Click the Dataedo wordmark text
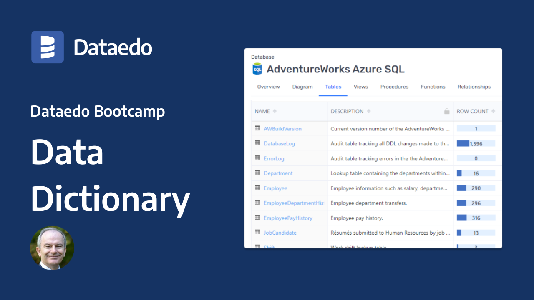The image size is (534, 300). [x=113, y=47]
